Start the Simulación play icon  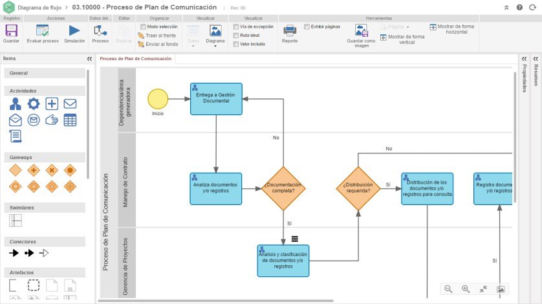74,30
